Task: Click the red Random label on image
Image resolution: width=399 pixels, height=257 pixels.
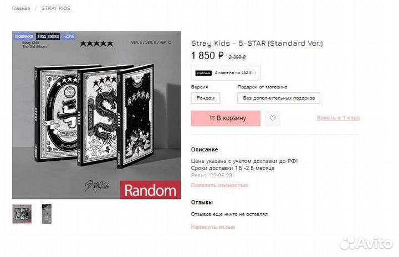Action: pos(150,190)
